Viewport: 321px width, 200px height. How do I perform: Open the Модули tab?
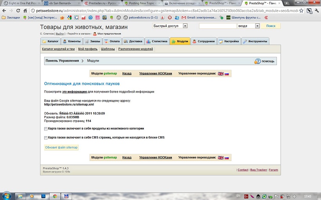point(180,41)
